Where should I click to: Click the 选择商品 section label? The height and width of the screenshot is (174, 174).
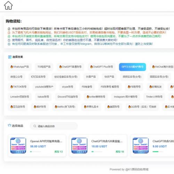pos(17,126)
